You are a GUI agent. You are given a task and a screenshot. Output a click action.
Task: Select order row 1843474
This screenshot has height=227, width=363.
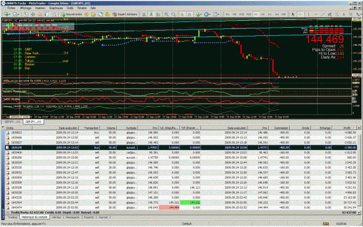(x=181, y=207)
